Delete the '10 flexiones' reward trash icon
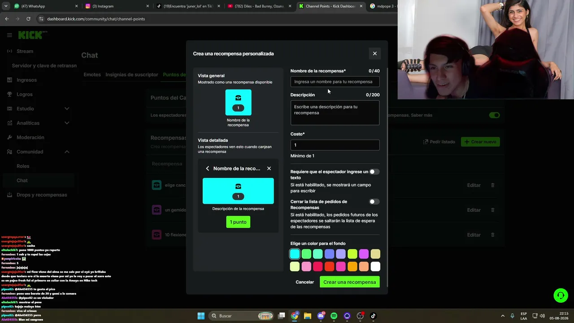 [x=492, y=235]
